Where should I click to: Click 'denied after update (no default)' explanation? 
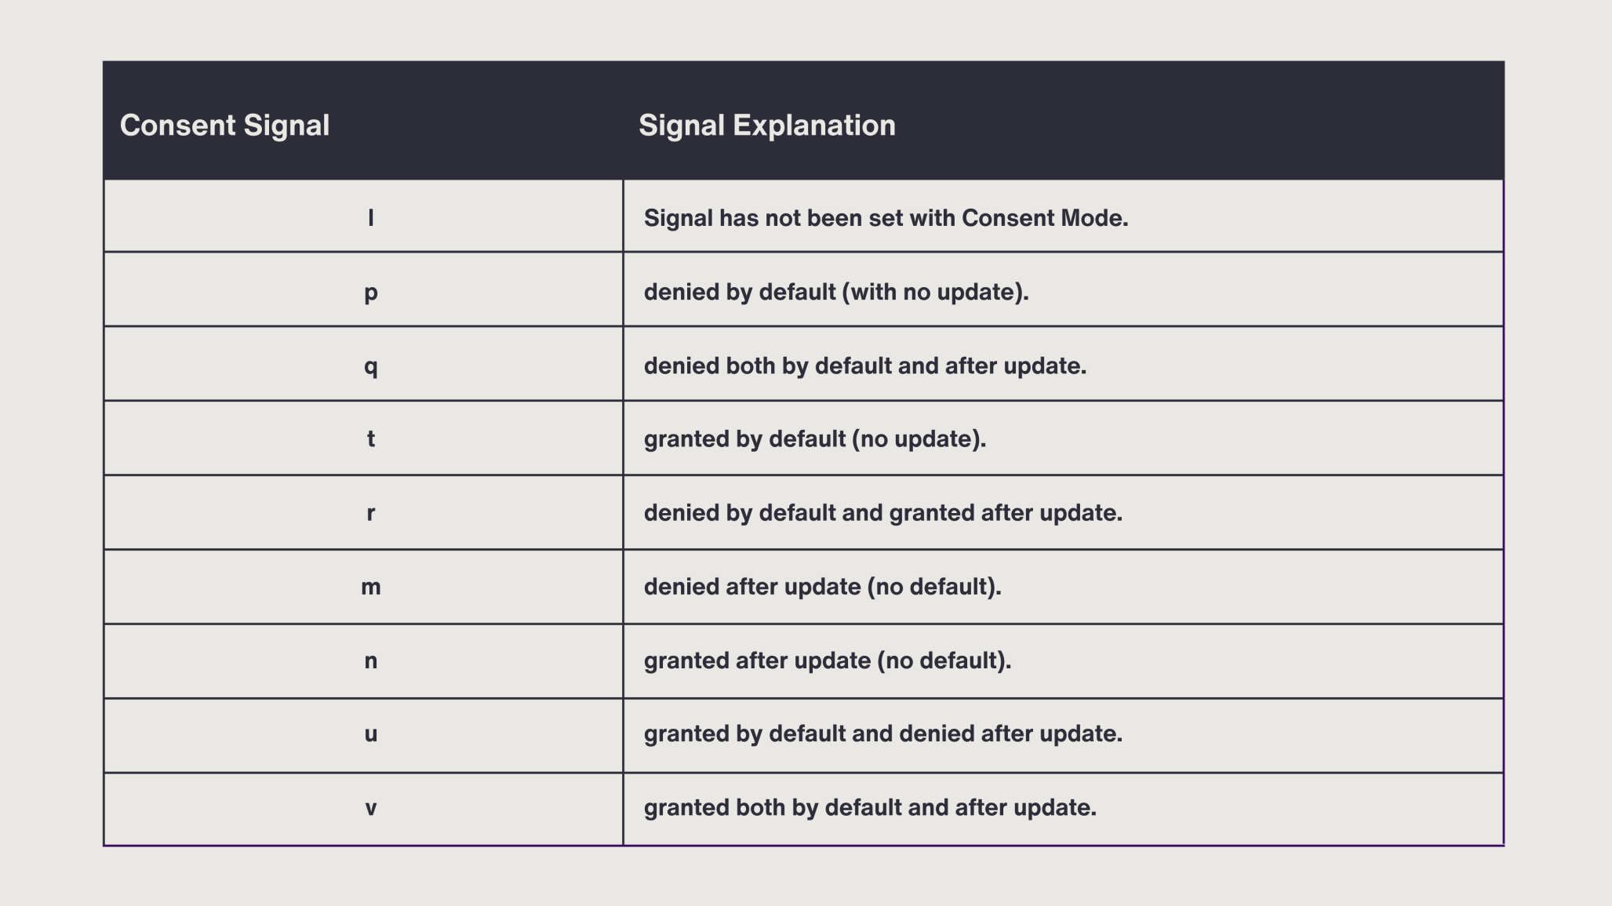click(x=822, y=587)
